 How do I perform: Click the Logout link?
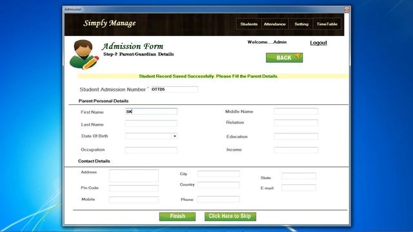(318, 43)
